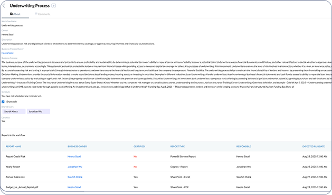Click the Aug 27, 2025 12:00 AM run date
Viewport: 332px width, 195px height.
coord(315,177)
